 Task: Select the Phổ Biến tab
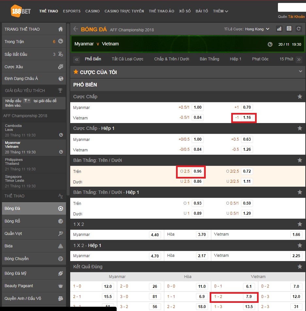[x=93, y=59]
